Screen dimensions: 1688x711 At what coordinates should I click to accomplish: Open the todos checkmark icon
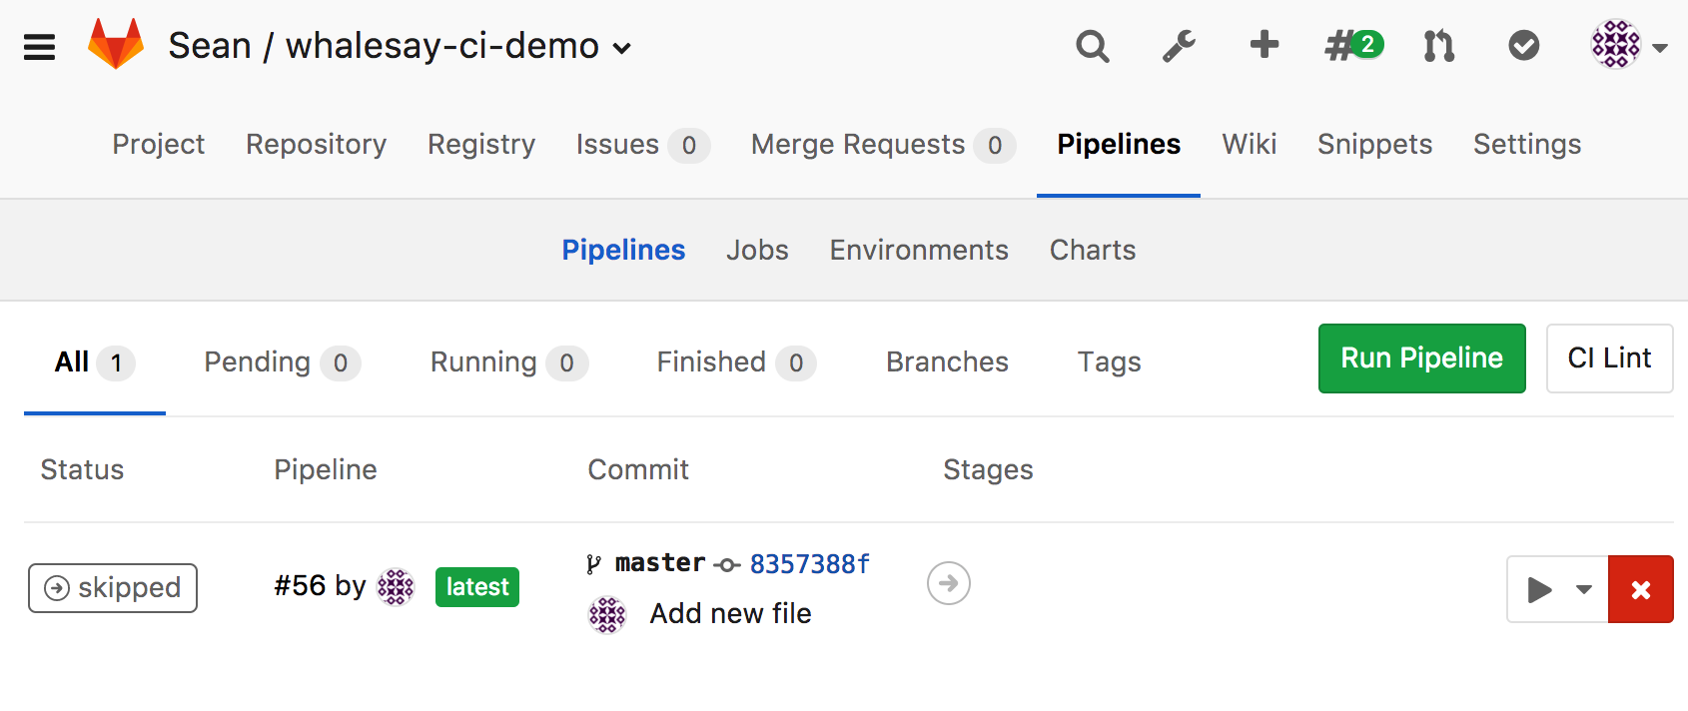point(1523,45)
